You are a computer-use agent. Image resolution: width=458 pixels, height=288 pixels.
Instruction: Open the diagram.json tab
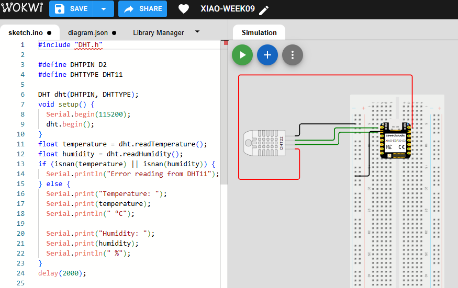(x=92, y=33)
